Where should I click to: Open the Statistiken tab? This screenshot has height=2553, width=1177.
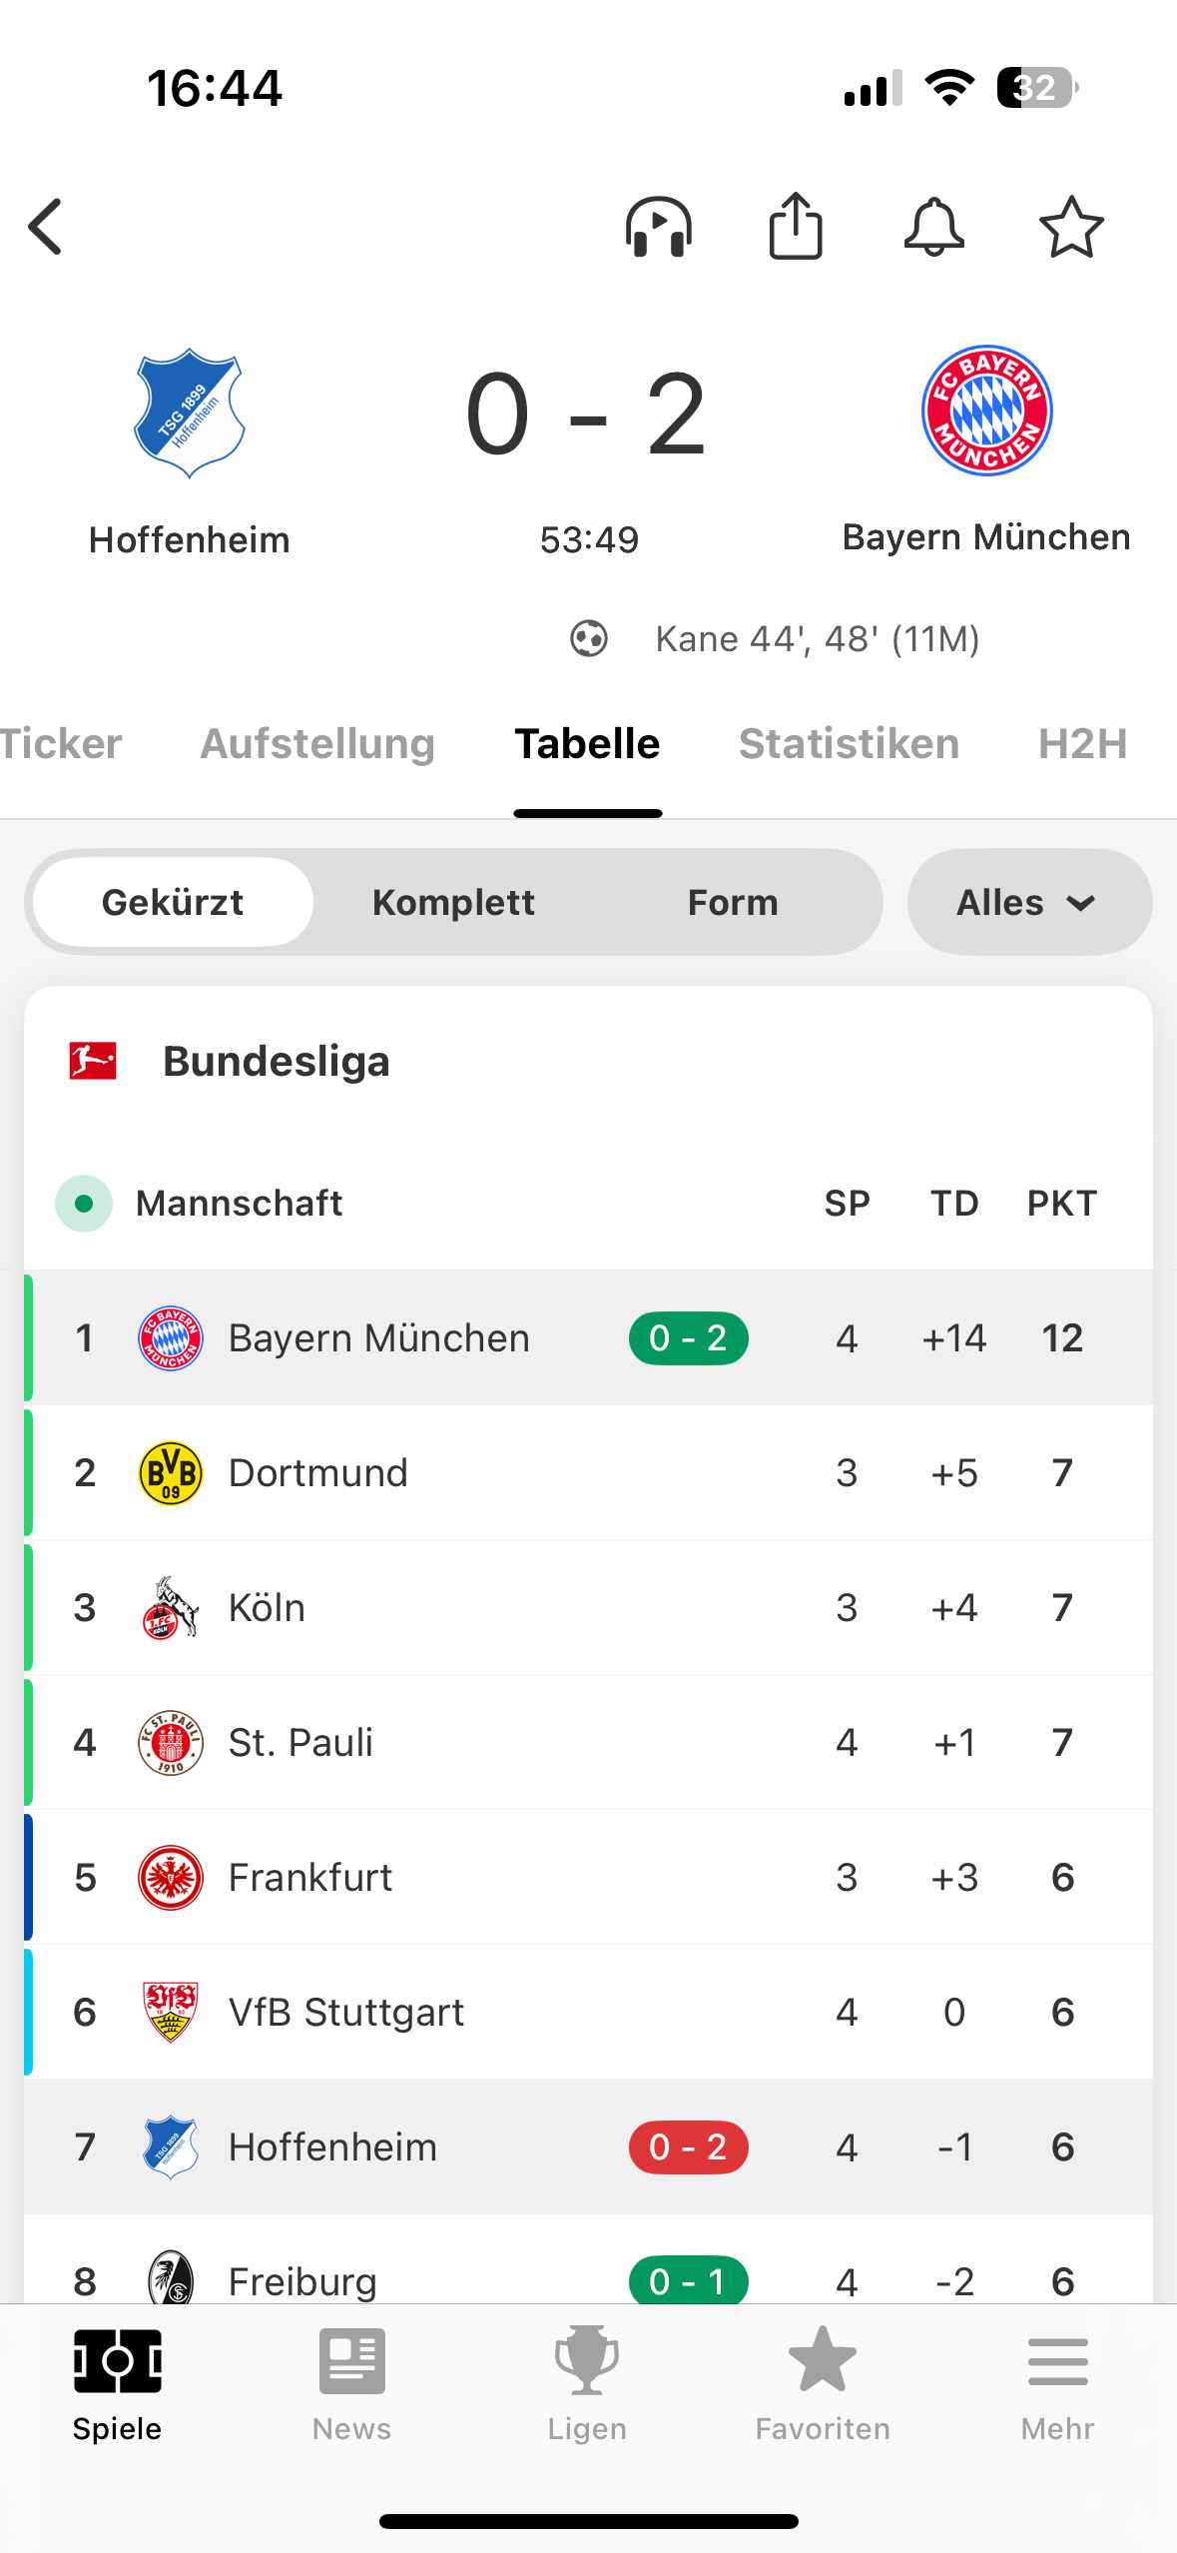[x=849, y=744]
